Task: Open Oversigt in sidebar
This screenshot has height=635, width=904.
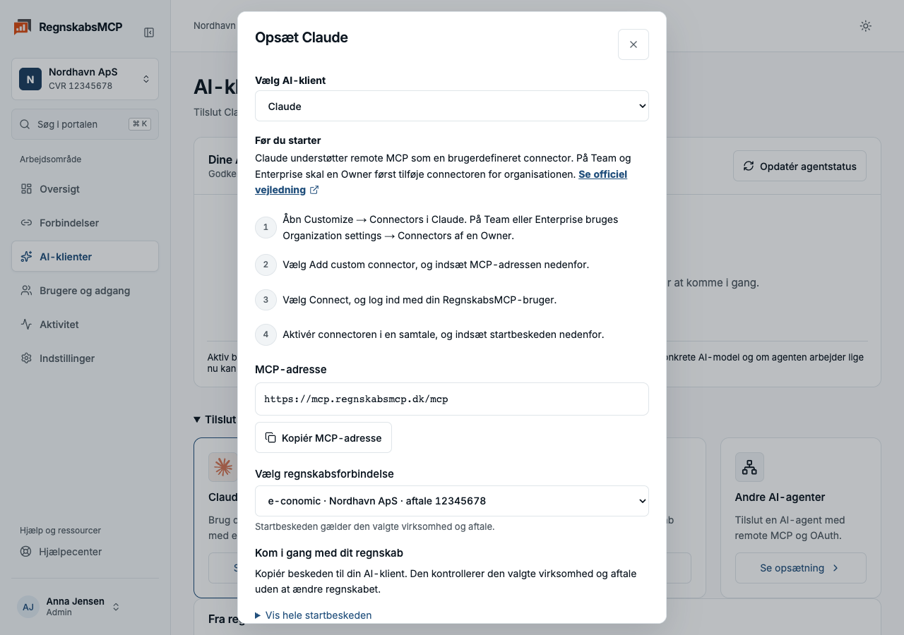Action: pos(85,189)
